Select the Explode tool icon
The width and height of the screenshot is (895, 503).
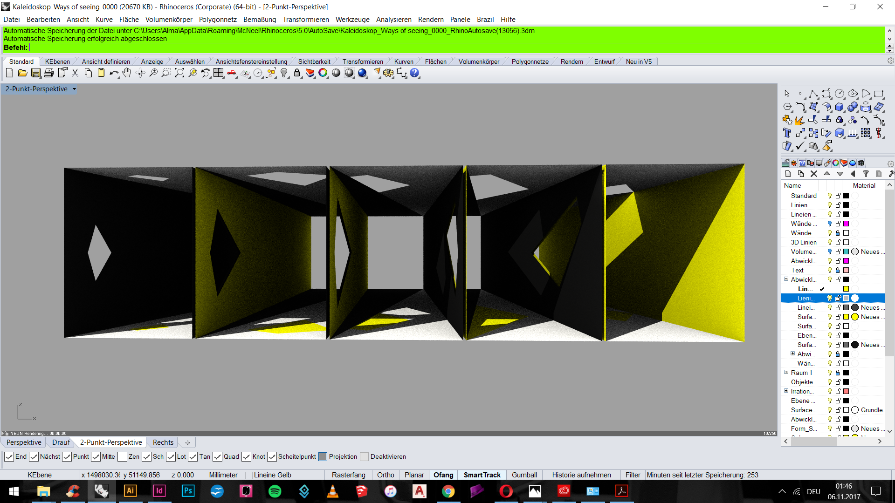coord(799,120)
